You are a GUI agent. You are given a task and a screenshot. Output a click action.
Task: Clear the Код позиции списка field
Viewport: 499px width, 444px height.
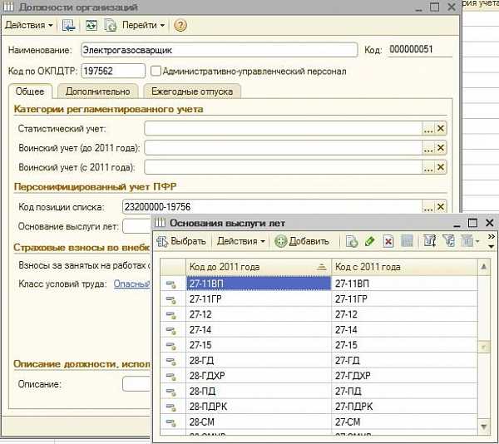click(441, 207)
